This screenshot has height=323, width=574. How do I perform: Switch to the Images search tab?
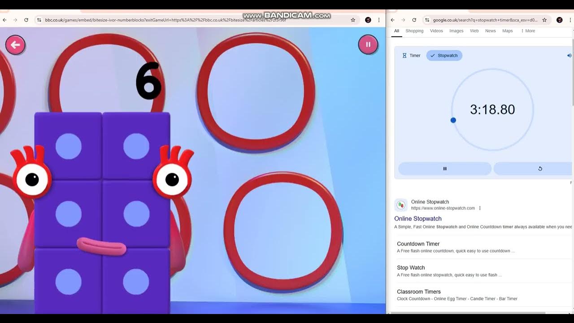click(x=457, y=31)
